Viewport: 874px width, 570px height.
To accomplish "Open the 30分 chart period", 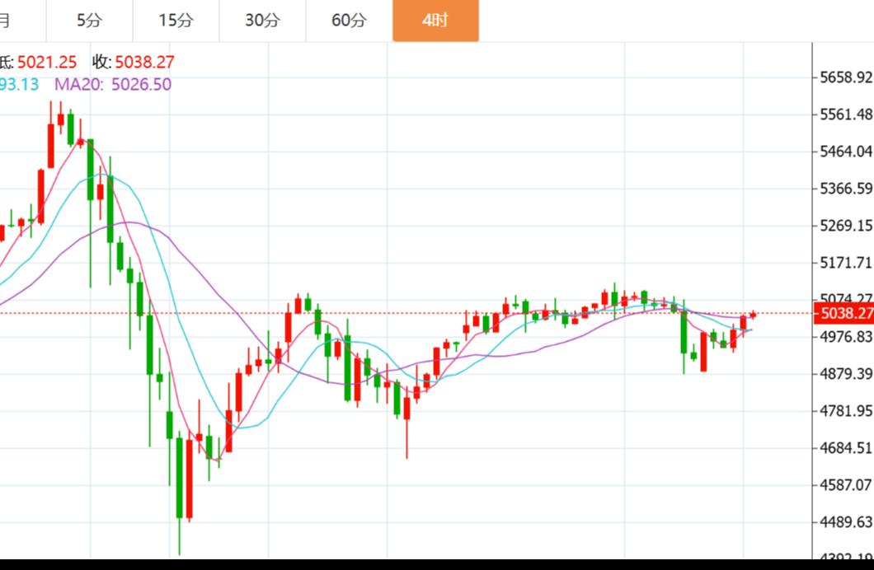I will 262,21.
